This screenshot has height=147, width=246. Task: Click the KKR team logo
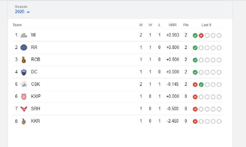[x=24, y=121]
